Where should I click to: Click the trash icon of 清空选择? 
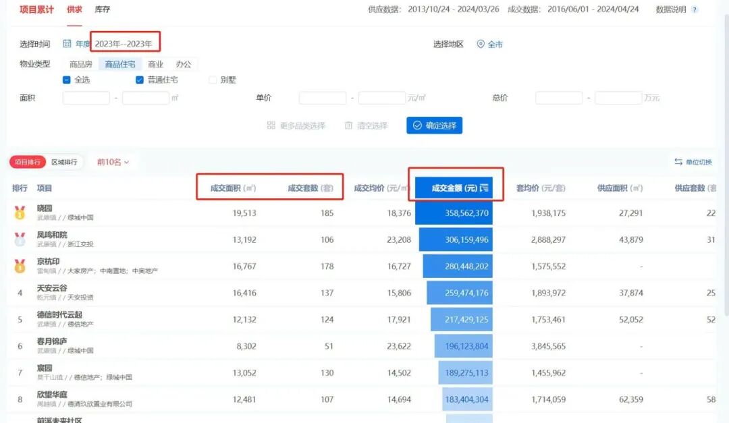coord(348,125)
